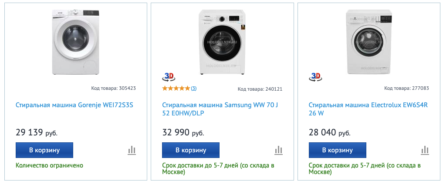This screenshot has height=184, width=443.
Task: Open Electrolux EW6S4R 26 W product link
Action: [x=368, y=109]
